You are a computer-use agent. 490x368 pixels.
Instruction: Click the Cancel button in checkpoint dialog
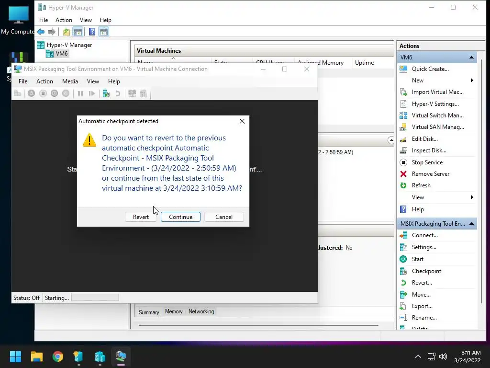coord(224,217)
